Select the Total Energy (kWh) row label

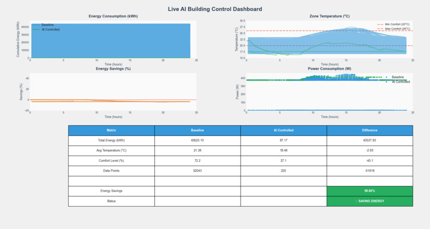(x=112, y=141)
